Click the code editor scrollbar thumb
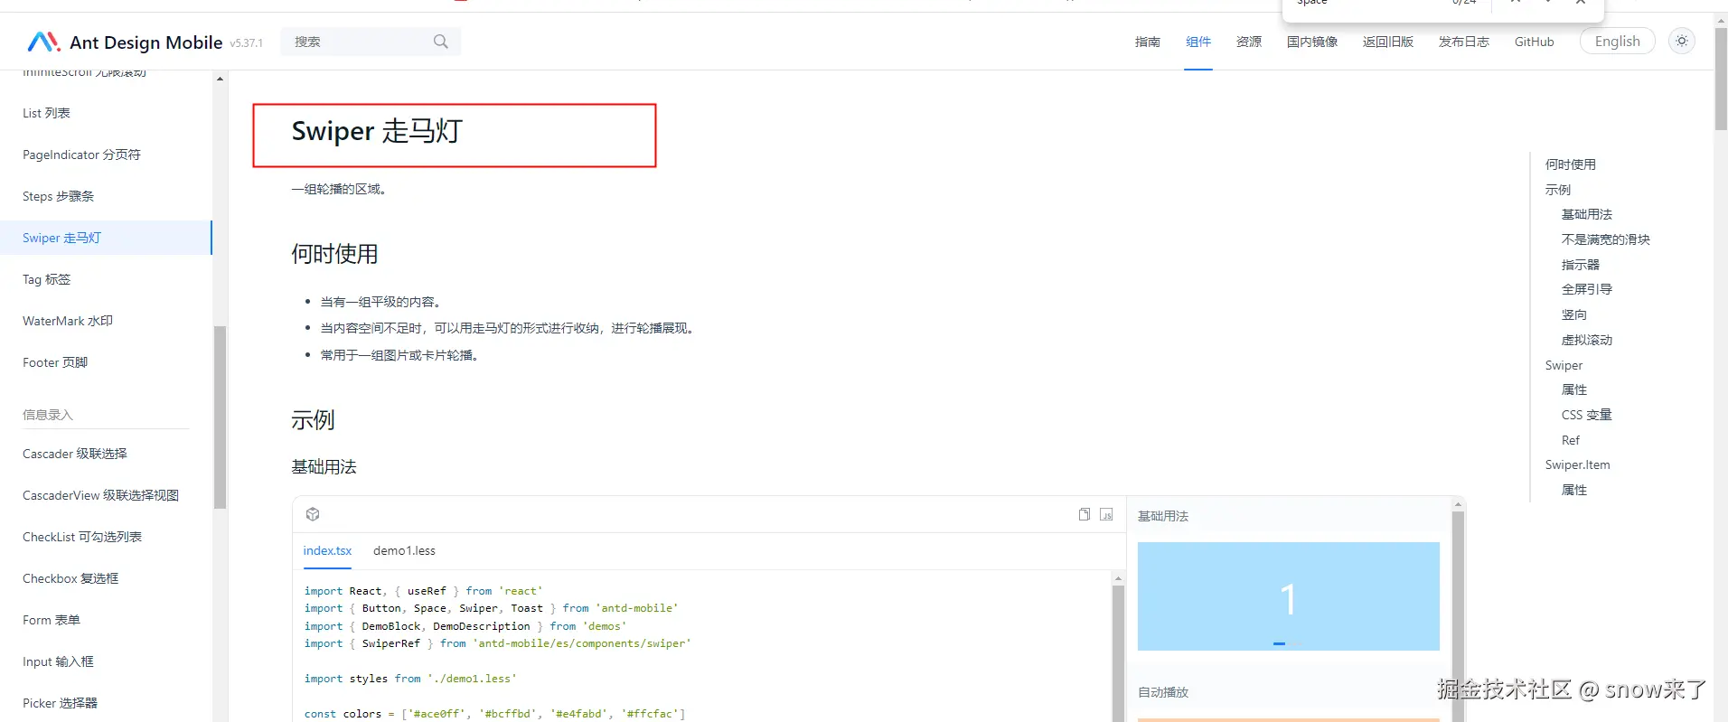Viewport: 1728px width, 722px height. (x=1118, y=652)
